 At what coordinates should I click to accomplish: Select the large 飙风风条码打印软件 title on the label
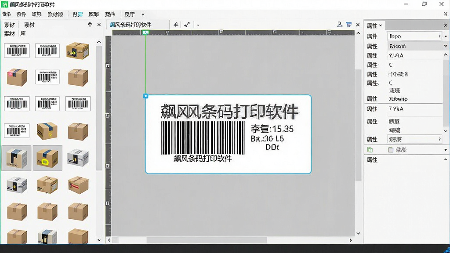point(229,112)
